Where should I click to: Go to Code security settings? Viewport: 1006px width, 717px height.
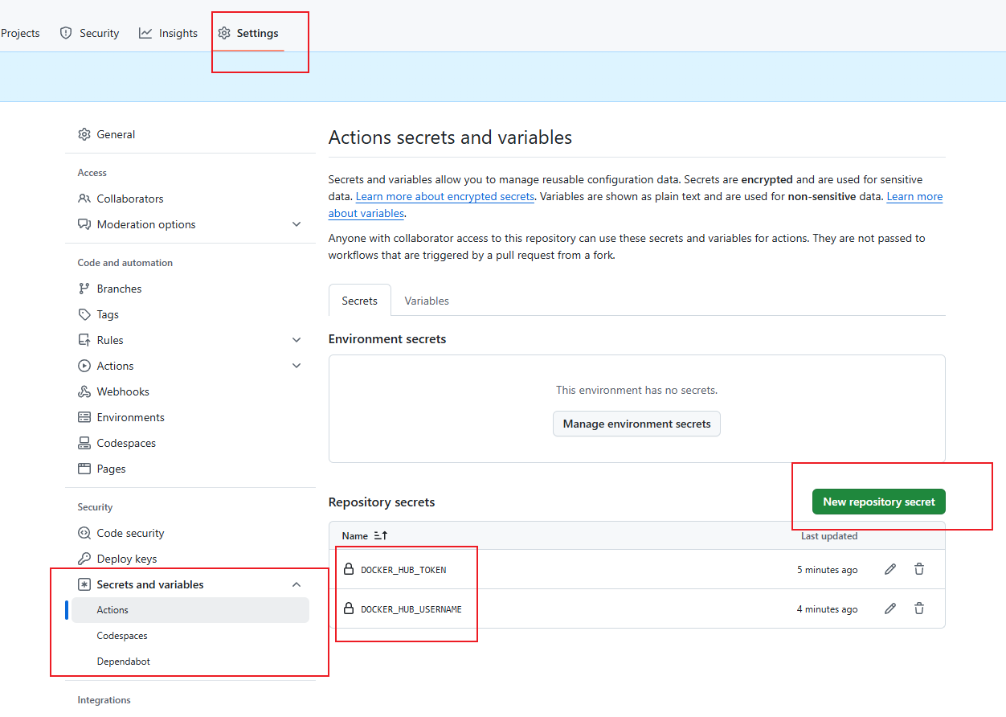click(x=130, y=533)
